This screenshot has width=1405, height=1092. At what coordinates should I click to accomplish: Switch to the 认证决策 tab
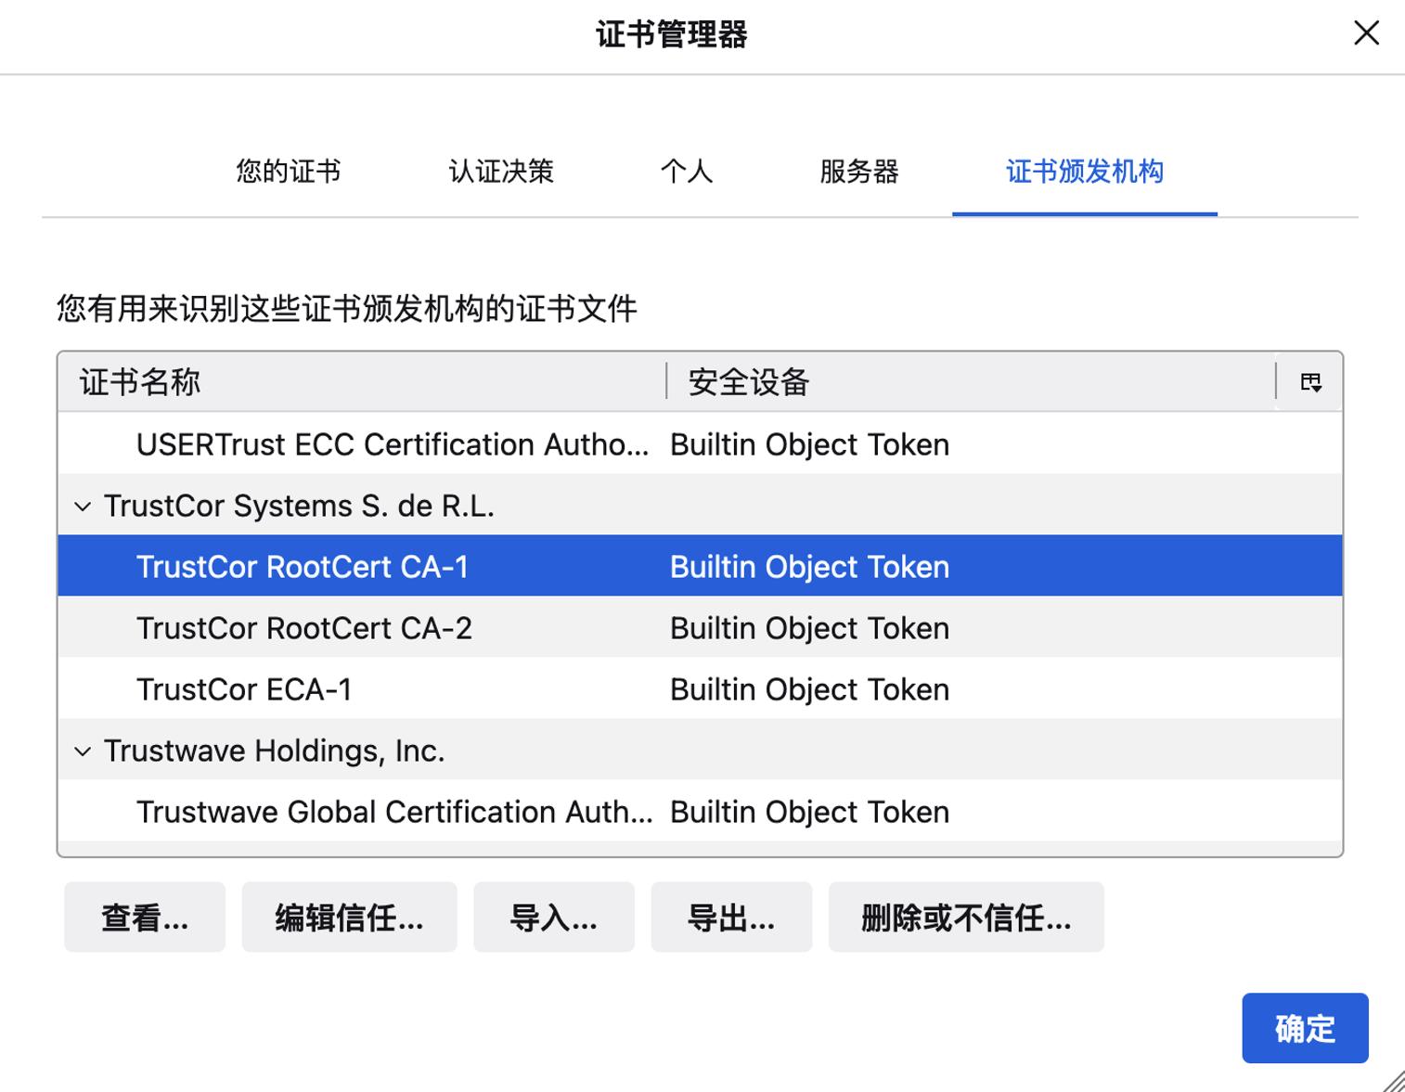(x=501, y=172)
